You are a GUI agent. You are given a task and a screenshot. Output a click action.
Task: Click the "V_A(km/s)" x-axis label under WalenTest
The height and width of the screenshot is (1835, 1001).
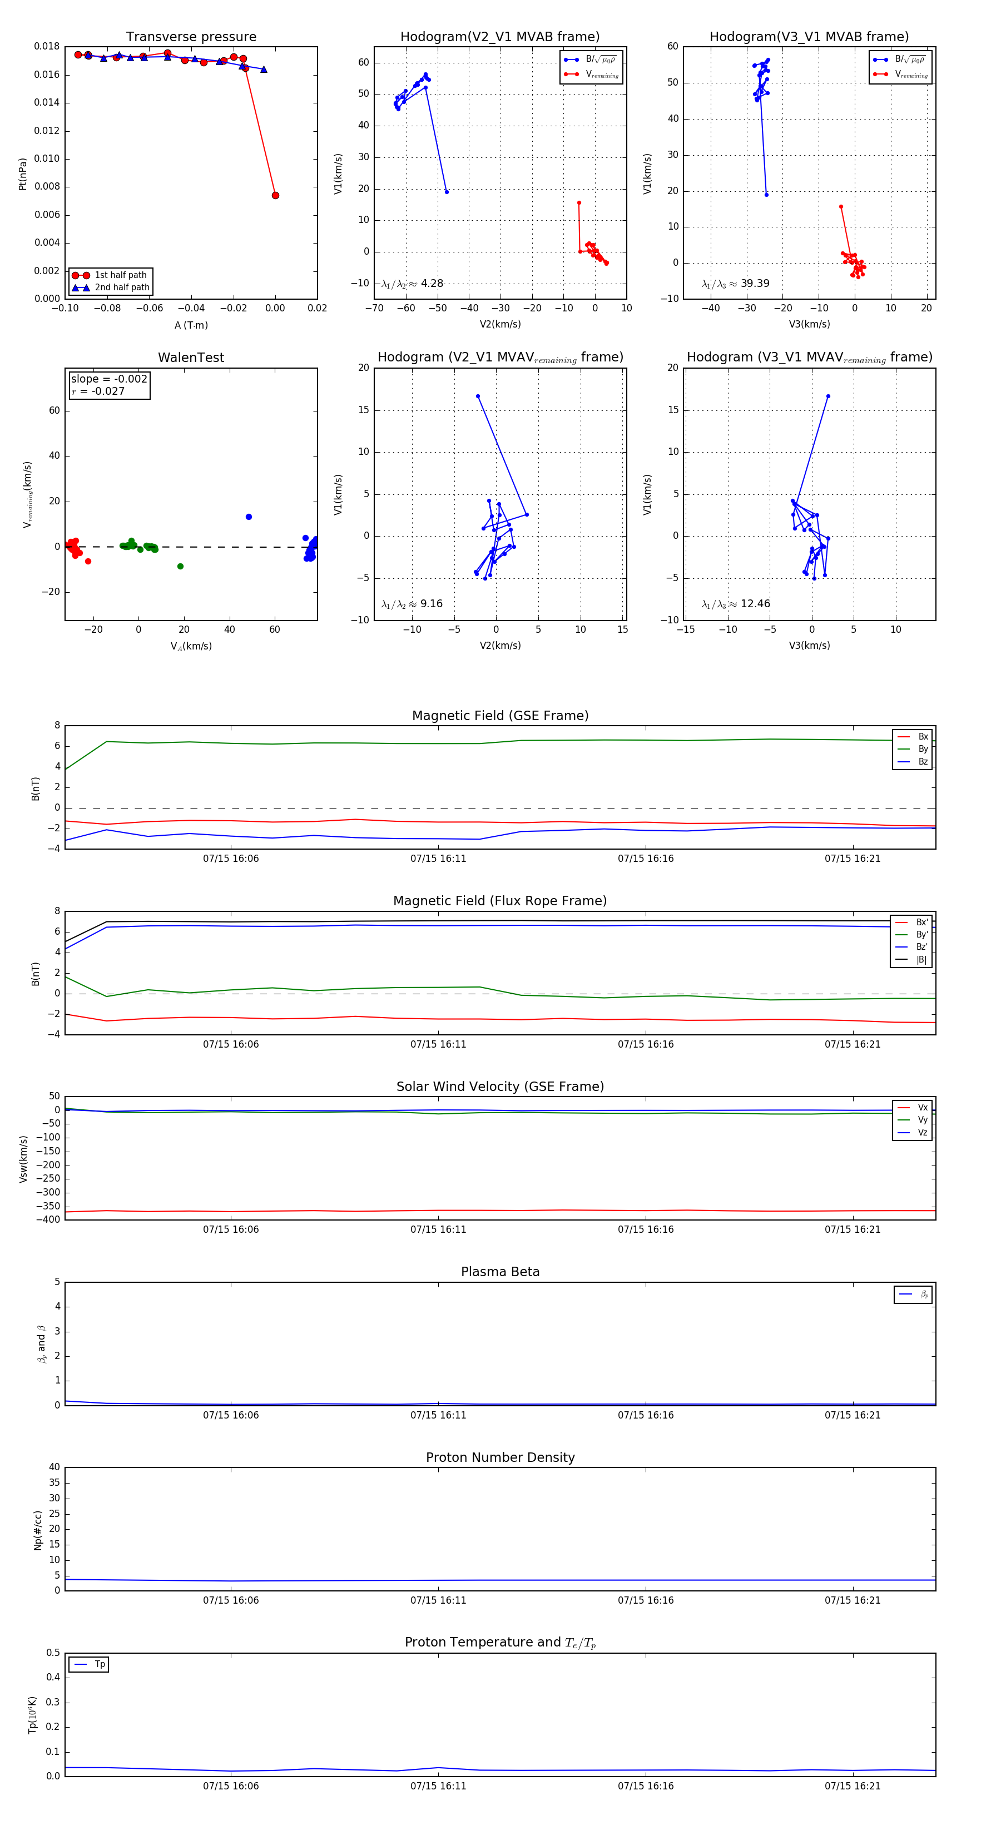[191, 646]
